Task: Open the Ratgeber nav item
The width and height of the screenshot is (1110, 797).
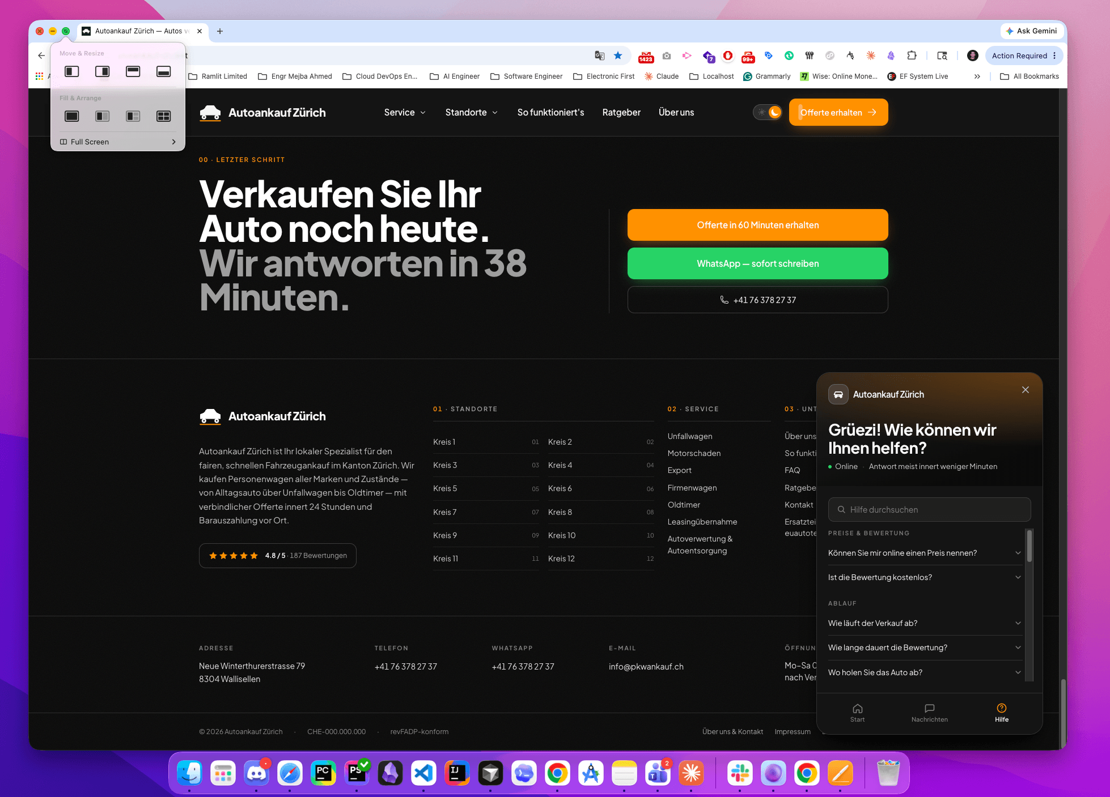Action: pyautogui.click(x=621, y=112)
